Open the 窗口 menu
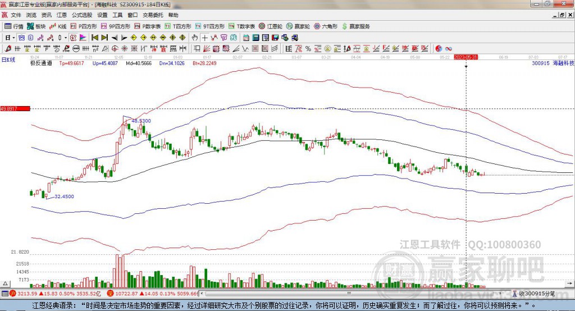Viewport: 575px width, 311px height. click(133, 15)
